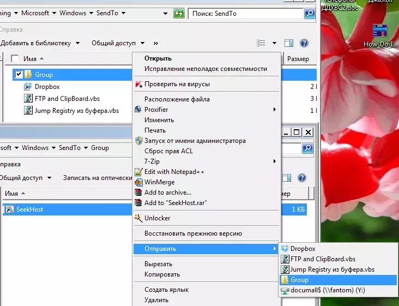Expand the SendTo breadcrumb arrow in the Group window
This screenshot has width=399, height=306.
pos(86,148)
